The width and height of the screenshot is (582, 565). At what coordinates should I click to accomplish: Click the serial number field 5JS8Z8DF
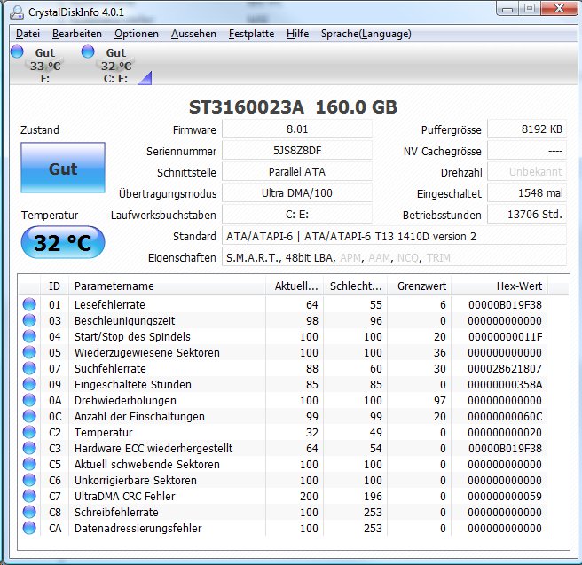pyautogui.click(x=297, y=151)
